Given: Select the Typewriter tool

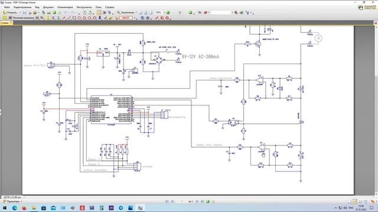Looking at the screenshot, I should tap(21, 18).
